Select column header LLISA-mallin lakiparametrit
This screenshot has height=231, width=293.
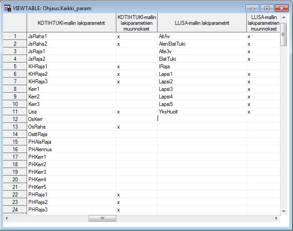point(202,23)
